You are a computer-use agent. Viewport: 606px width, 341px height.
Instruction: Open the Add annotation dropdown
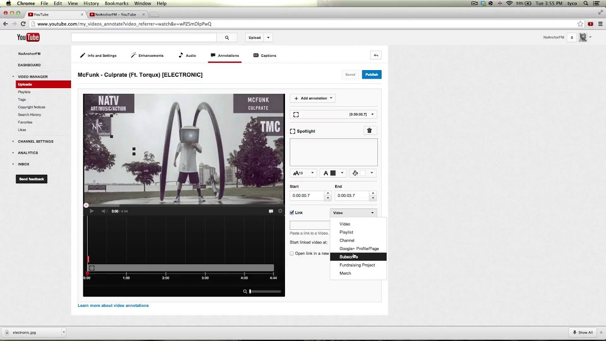313,98
